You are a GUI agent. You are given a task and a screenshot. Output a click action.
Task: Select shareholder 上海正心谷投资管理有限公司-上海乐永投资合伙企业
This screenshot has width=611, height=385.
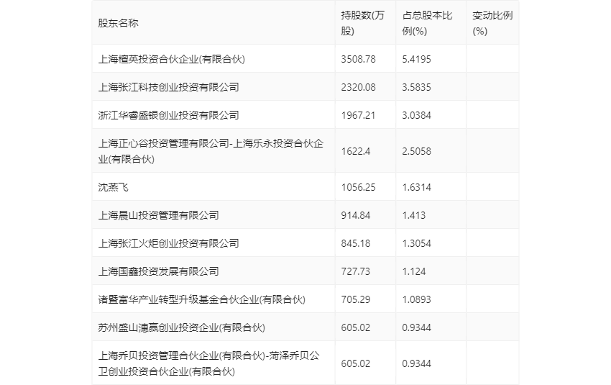click(x=211, y=151)
